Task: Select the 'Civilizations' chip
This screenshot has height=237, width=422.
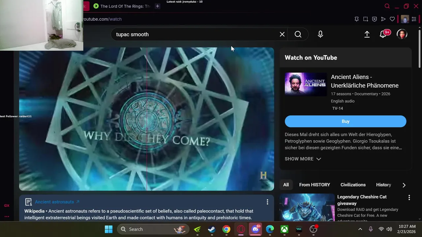Action: [353, 185]
